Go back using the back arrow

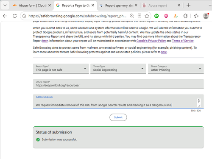click(x=5, y=16)
